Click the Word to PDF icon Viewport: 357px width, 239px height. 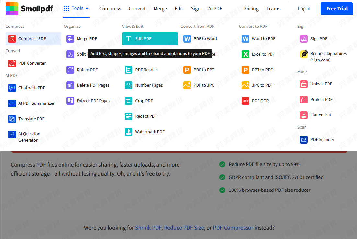pos(246,39)
